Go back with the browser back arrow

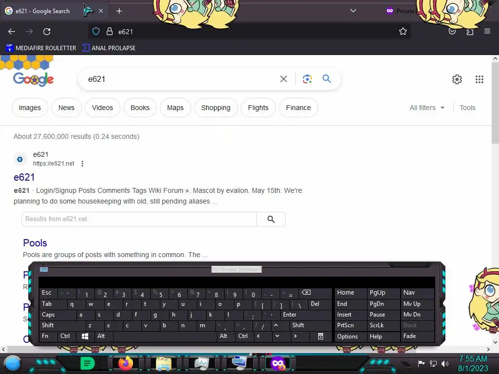click(12, 32)
